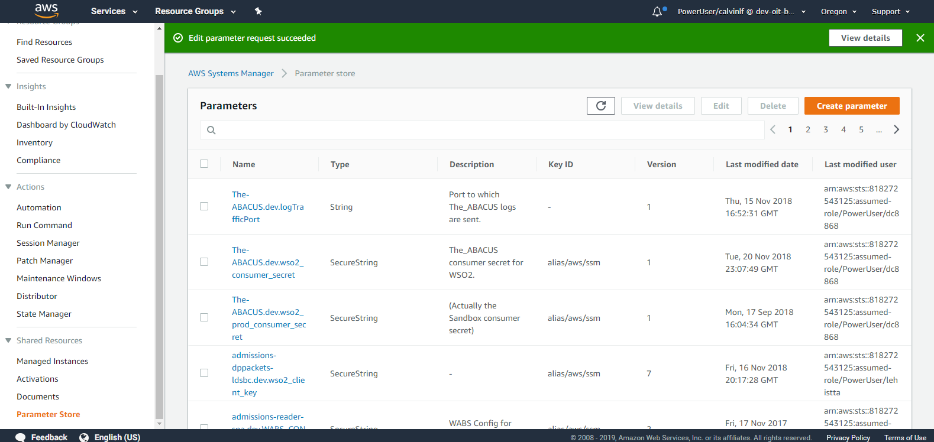Open Session Manager
Viewport: 934px width, 442px height.
click(x=48, y=243)
